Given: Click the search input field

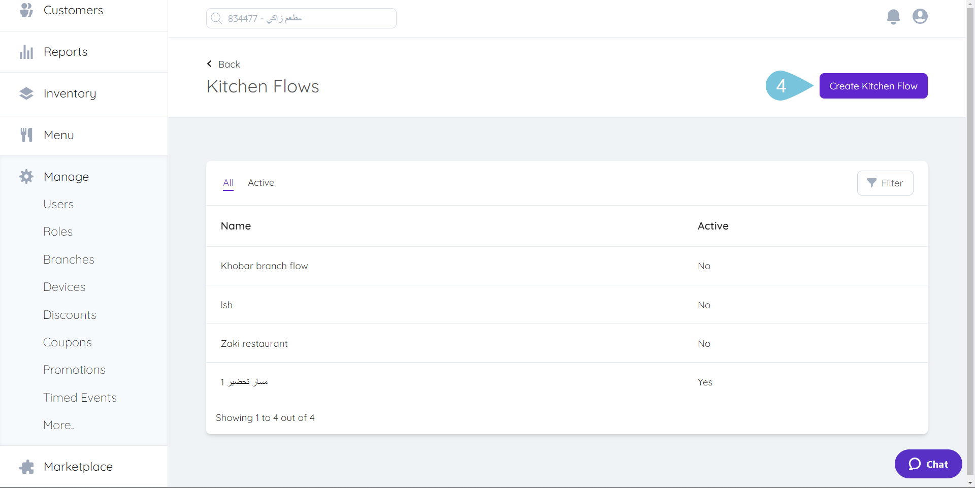Looking at the screenshot, I should click(x=301, y=18).
